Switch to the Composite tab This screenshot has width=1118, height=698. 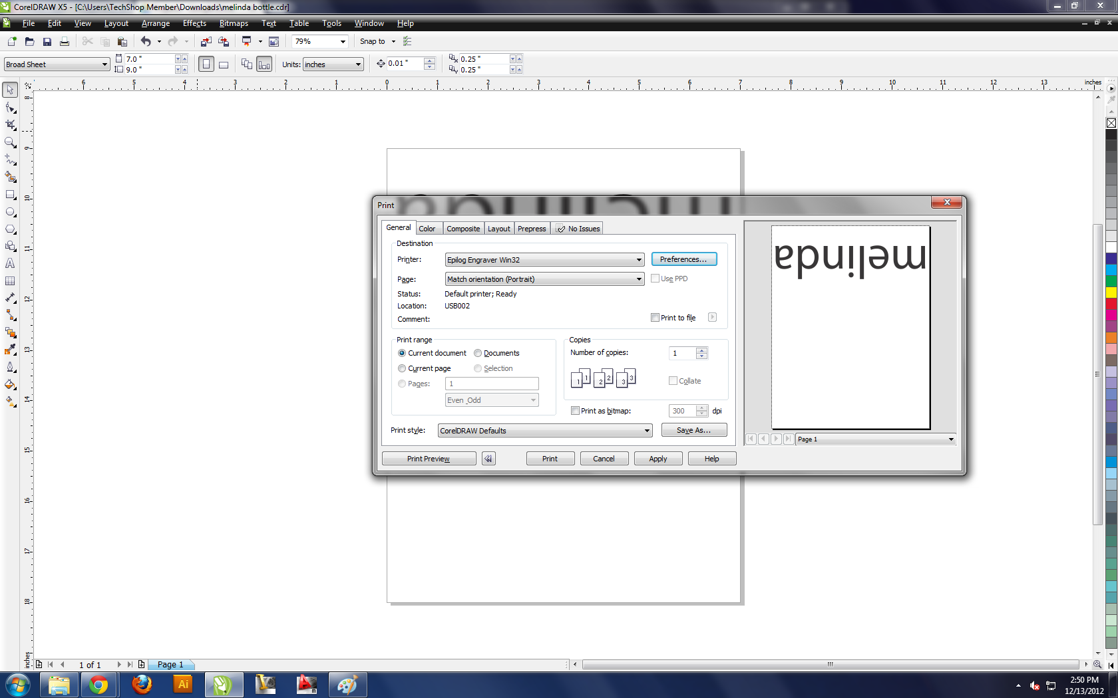[x=463, y=229]
